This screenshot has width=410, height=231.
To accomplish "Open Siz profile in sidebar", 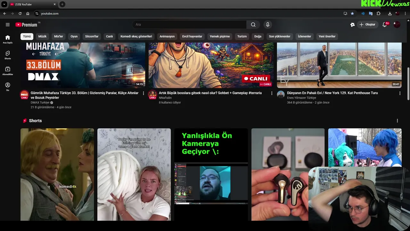I will [8, 87].
